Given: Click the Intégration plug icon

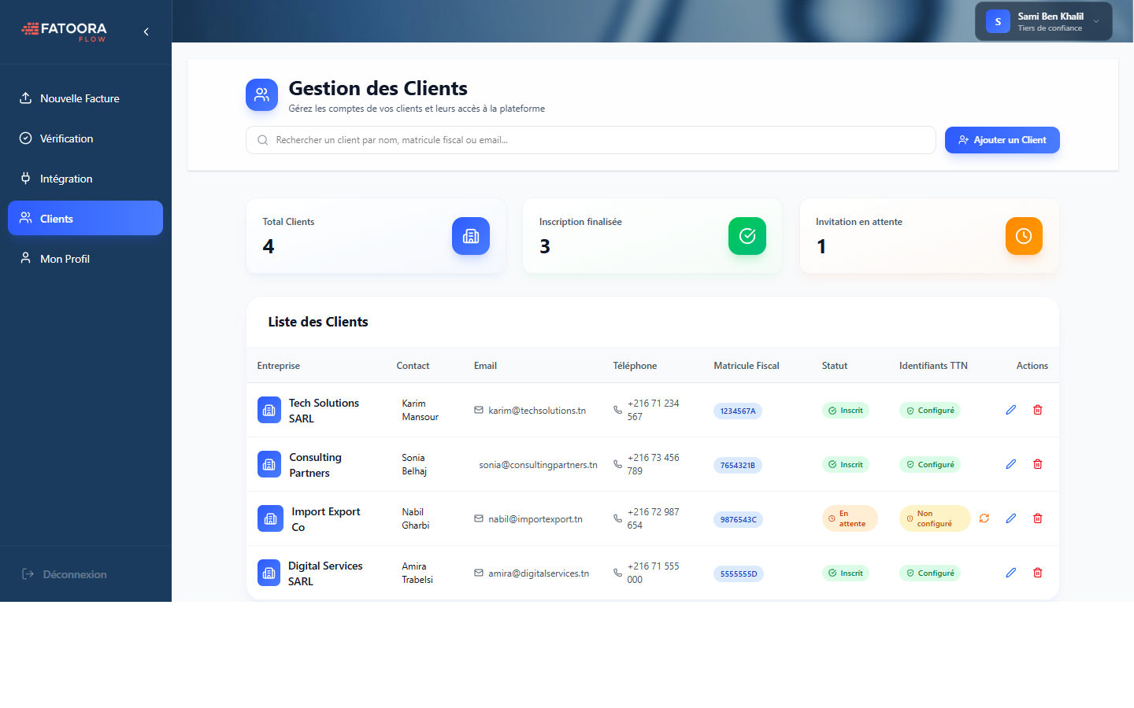Looking at the screenshot, I should coord(25,178).
